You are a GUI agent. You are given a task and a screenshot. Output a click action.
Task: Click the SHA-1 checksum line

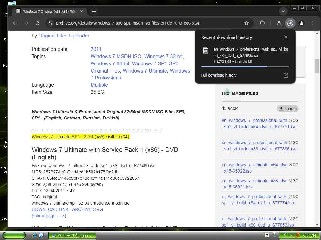[x=85, y=178]
